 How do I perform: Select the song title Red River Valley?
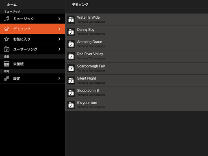coord(90,54)
